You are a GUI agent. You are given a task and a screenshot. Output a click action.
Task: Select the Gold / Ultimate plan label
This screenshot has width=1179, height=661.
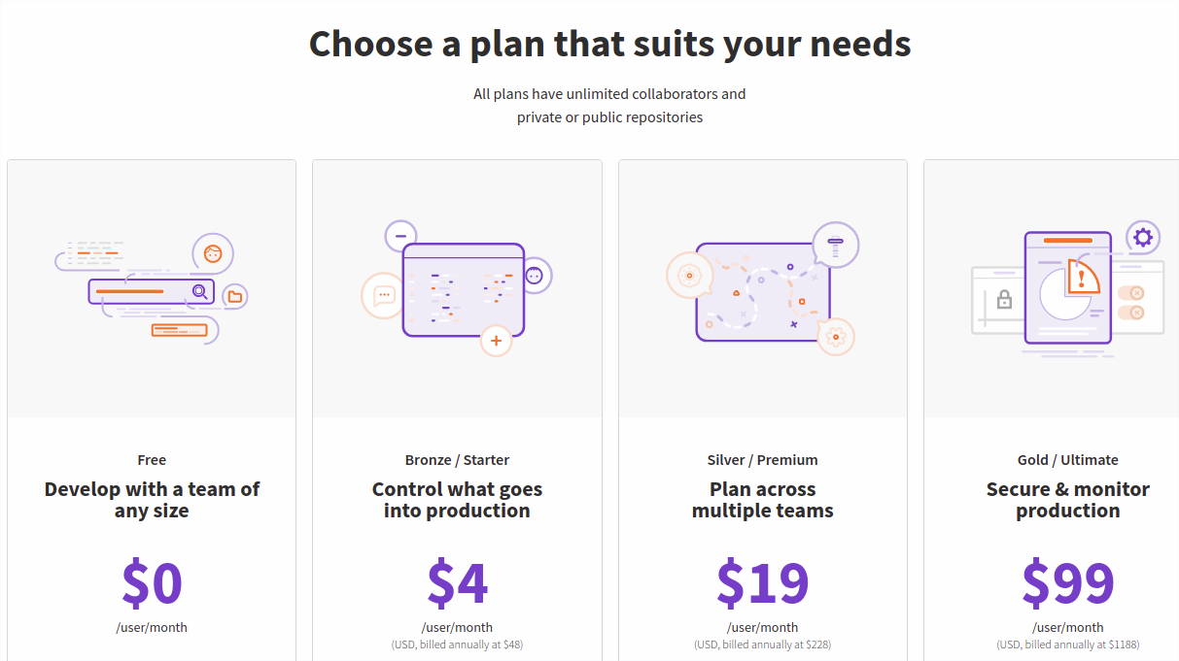(1068, 460)
